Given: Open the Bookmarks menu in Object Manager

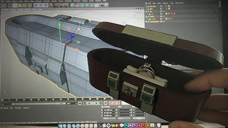Looking at the screenshot, I should click(x=179, y=3).
